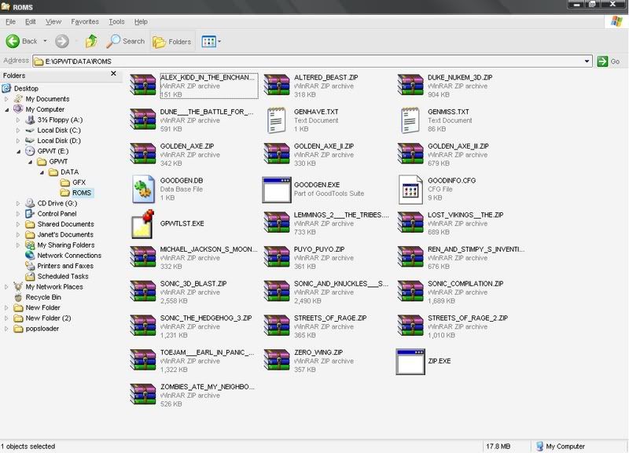Select ZIP.EXE program icon
Screen dimensions: 629x453
point(410,362)
